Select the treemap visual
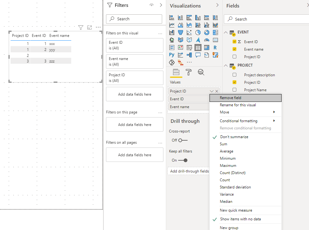309x230 pixels. click(215, 32)
